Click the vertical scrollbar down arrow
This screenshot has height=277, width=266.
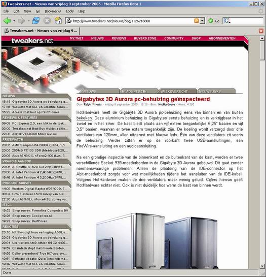(x=262, y=266)
